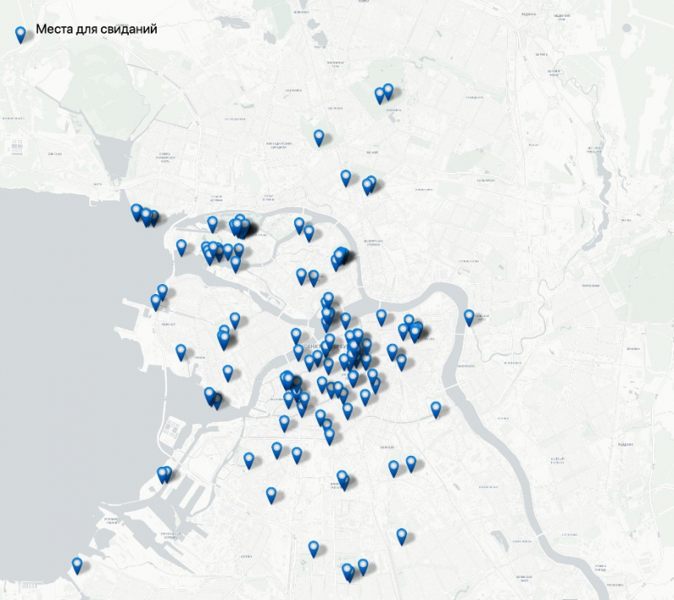Open the southernmost pin on the map
Image resolution: width=674 pixels, height=600 pixels.
pyautogui.click(x=348, y=572)
